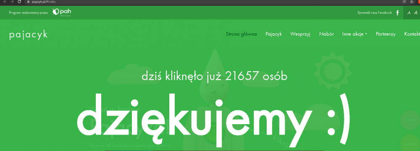Open the PAH organization logo
The height and width of the screenshot is (151, 420).
coord(62,12)
